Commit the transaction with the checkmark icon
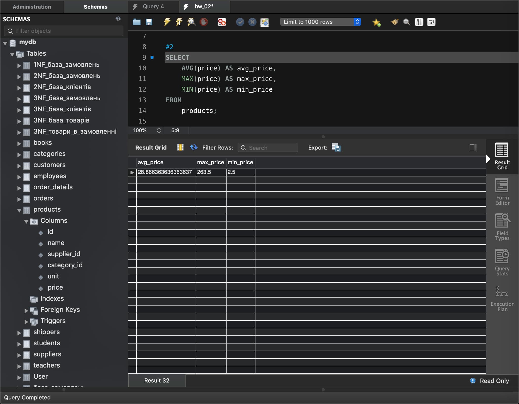The image size is (519, 404). pyautogui.click(x=240, y=22)
